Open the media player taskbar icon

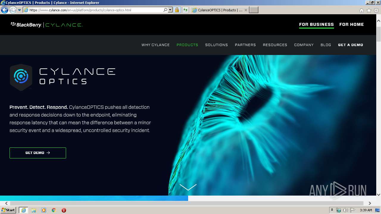coord(44,210)
